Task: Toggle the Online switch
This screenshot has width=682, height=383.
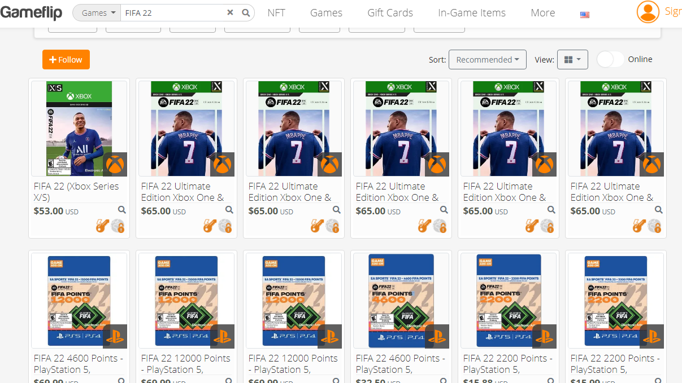Action: pyautogui.click(x=610, y=59)
